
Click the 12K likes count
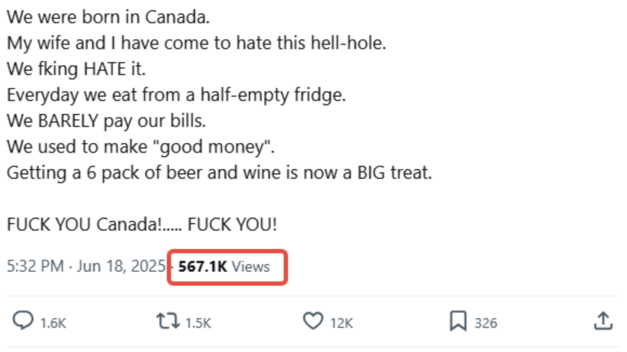point(341,323)
